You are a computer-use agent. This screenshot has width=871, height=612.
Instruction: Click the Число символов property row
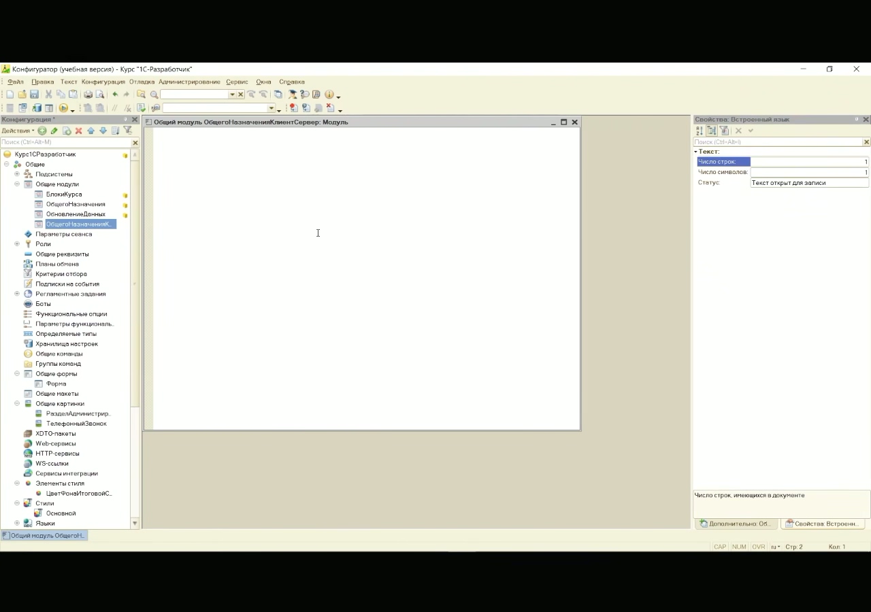point(783,172)
